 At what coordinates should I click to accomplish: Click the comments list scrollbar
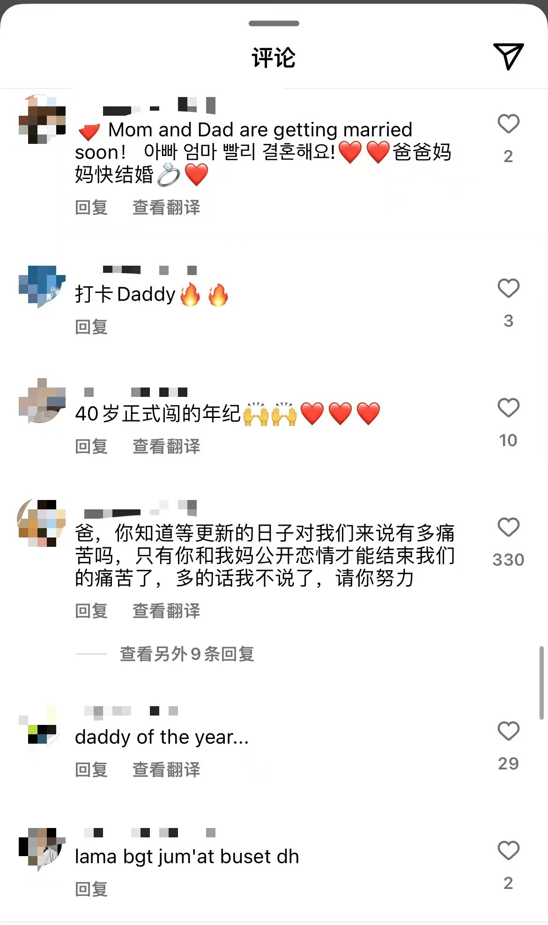click(541, 683)
